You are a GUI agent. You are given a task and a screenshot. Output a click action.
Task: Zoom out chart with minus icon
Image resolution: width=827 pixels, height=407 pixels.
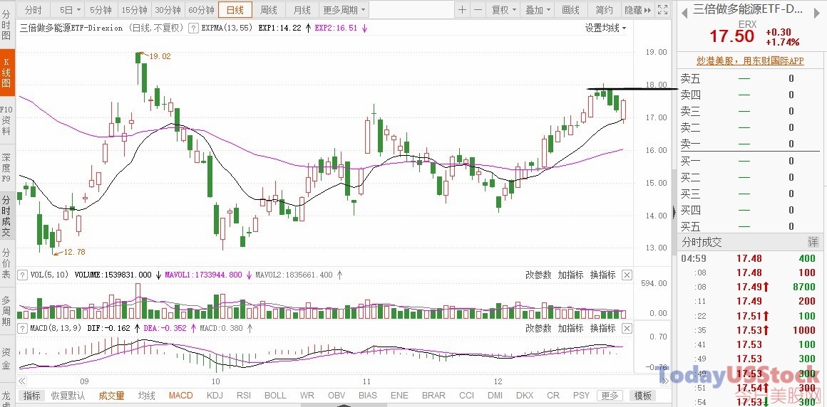pos(478,9)
